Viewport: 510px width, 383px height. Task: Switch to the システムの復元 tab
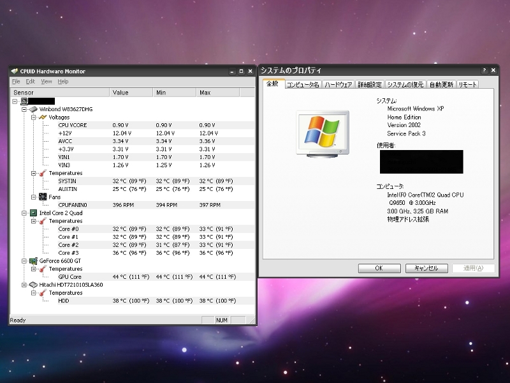click(405, 85)
